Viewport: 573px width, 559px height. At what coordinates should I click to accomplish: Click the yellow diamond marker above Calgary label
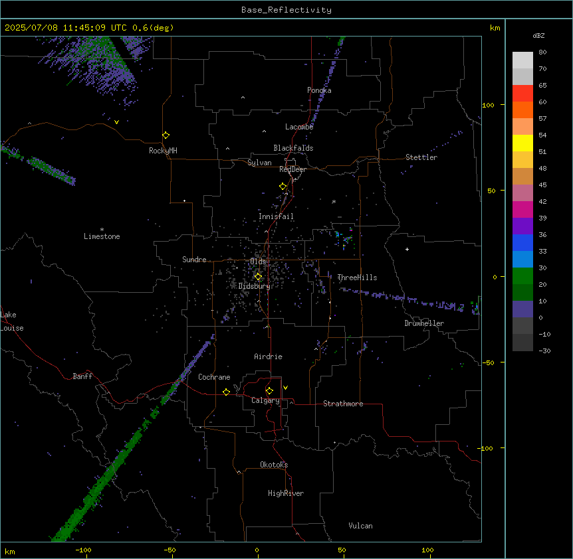[x=269, y=391]
